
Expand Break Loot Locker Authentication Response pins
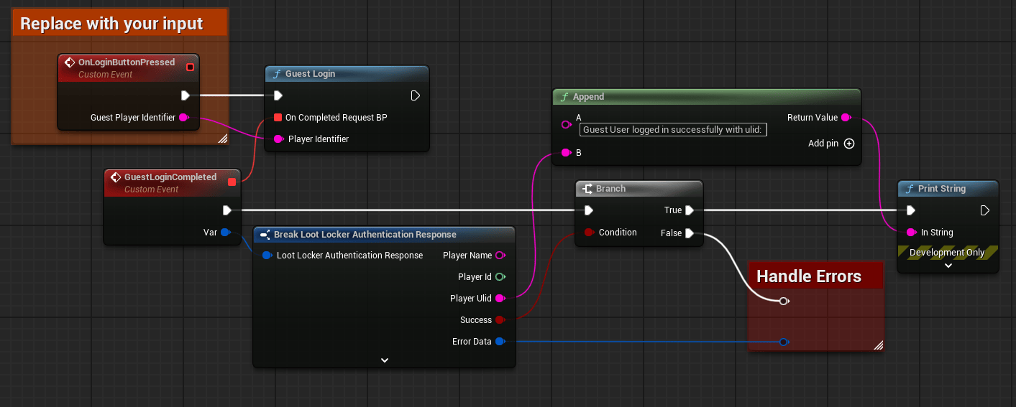pos(384,360)
